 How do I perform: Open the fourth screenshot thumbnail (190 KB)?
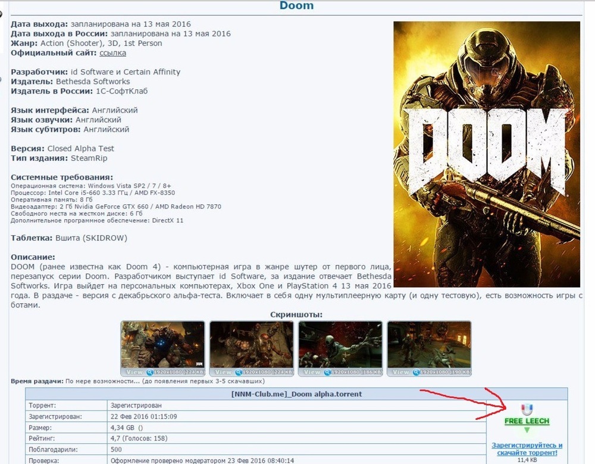pyautogui.click(x=429, y=348)
